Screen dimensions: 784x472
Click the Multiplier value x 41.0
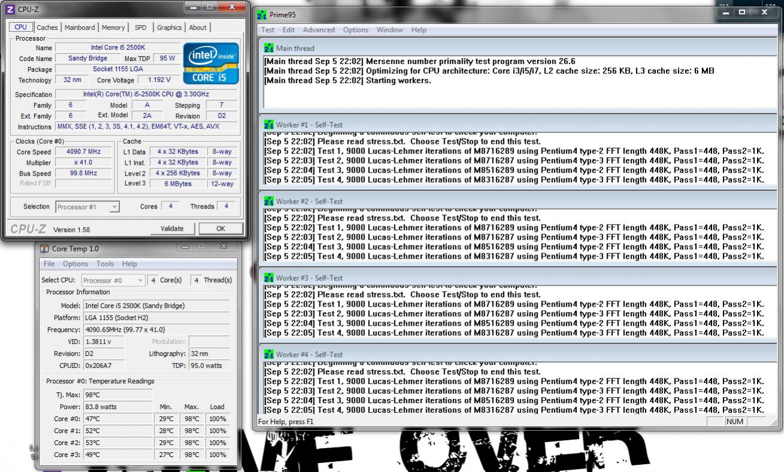(x=84, y=162)
